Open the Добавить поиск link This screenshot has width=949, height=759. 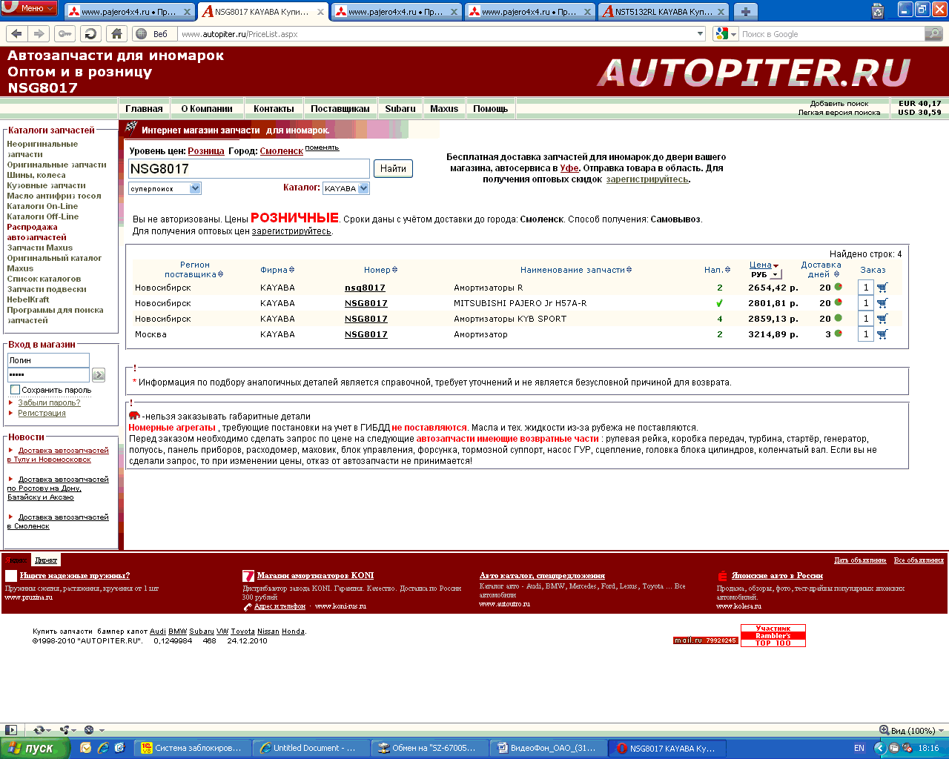[x=839, y=104]
